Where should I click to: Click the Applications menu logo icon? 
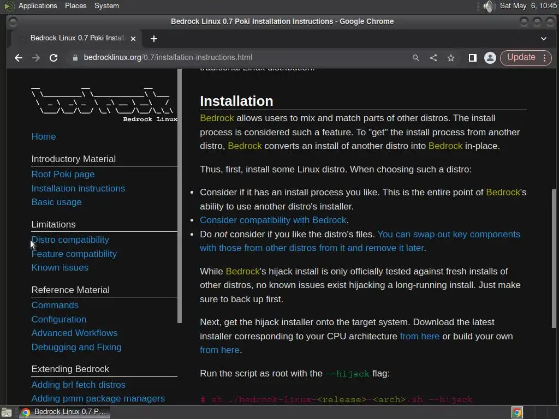[9, 5]
